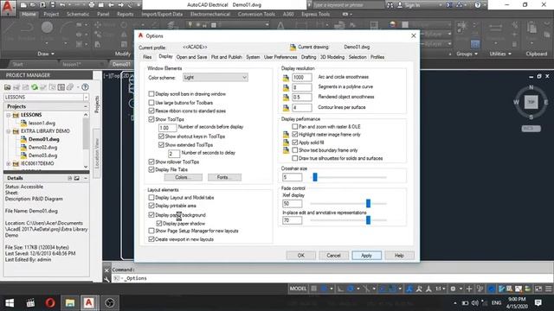
Task: Expand the Groups panel dropdown
Action: [x=467, y=54]
